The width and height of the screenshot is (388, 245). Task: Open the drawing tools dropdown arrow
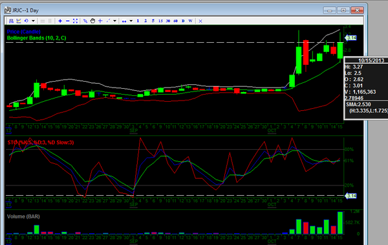pyautogui.click(x=114, y=21)
